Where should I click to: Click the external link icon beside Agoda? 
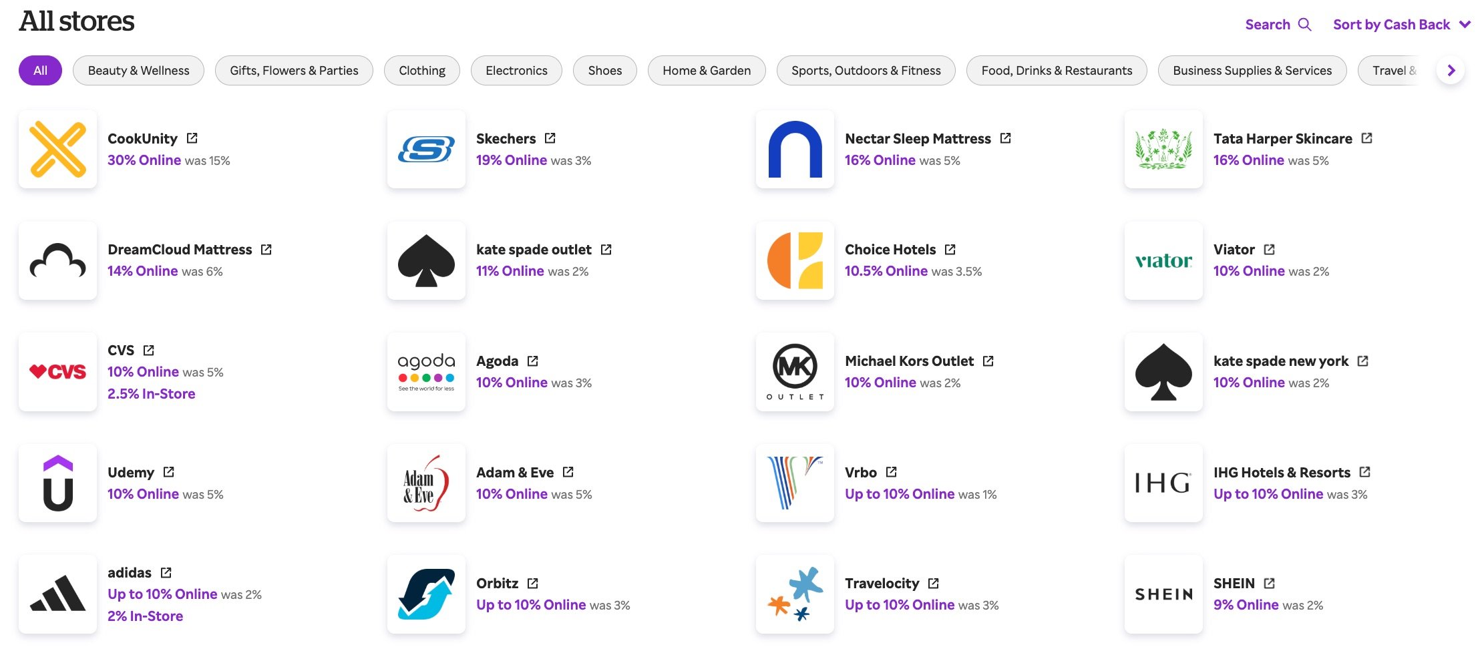click(533, 361)
